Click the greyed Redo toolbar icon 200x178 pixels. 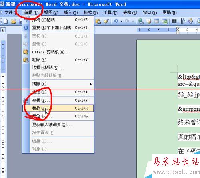click(x=127, y=21)
